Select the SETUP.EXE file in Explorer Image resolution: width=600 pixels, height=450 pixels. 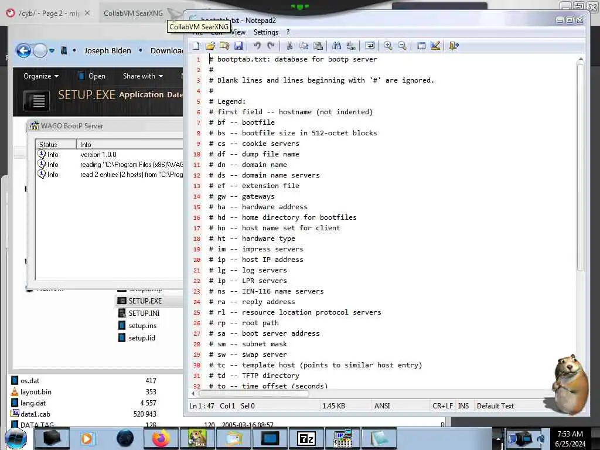click(x=145, y=301)
